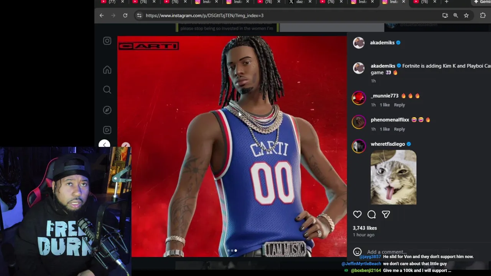
Task: Close the active Instagram tab
Action: pos(404,2)
